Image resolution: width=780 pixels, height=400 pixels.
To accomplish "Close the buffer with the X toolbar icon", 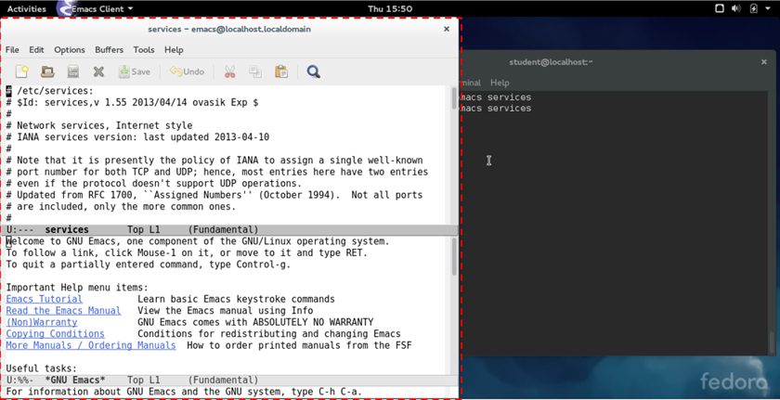I will (98, 71).
